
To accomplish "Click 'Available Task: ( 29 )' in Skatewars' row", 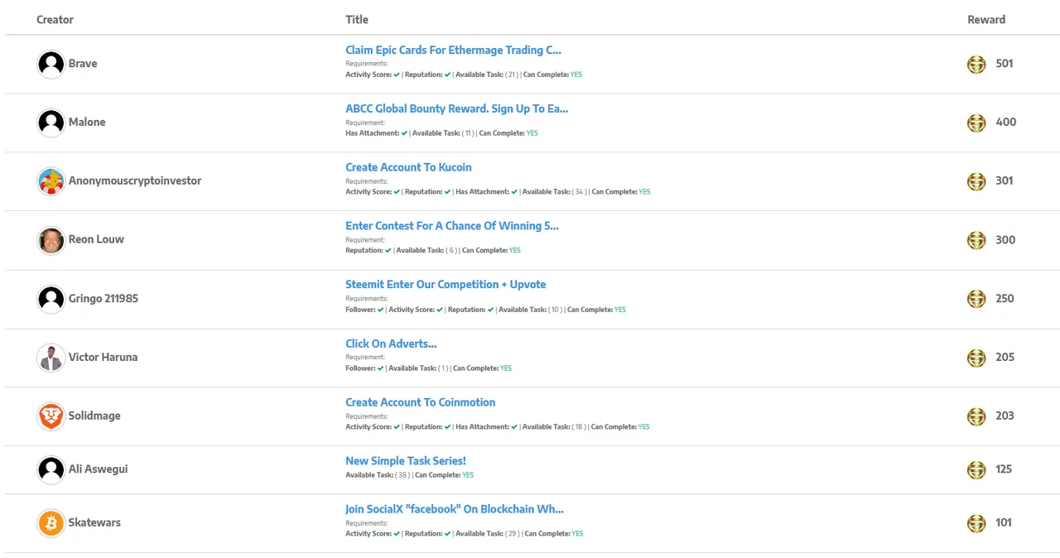I will click(488, 534).
